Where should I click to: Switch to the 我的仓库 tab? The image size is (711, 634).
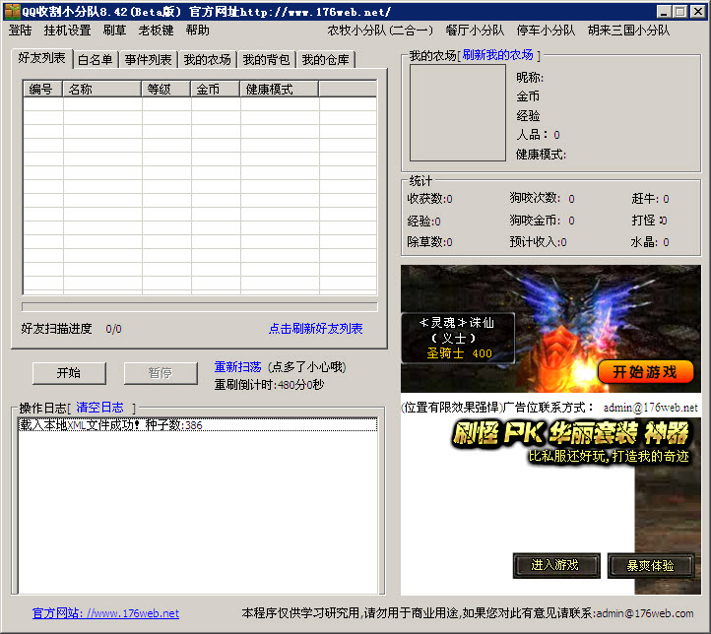(x=325, y=60)
